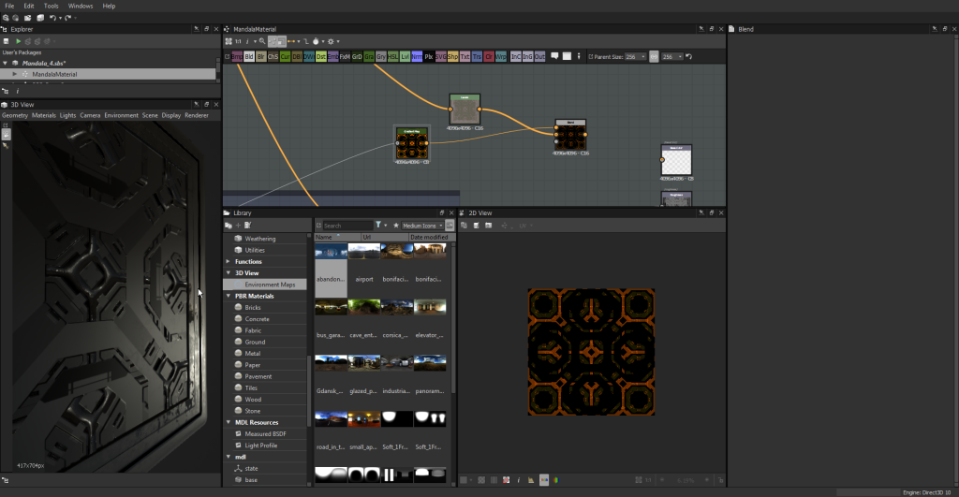This screenshot has width=959, height=497.
Task: Toggle the Parent Size link lock
Action: coord(654,57)
